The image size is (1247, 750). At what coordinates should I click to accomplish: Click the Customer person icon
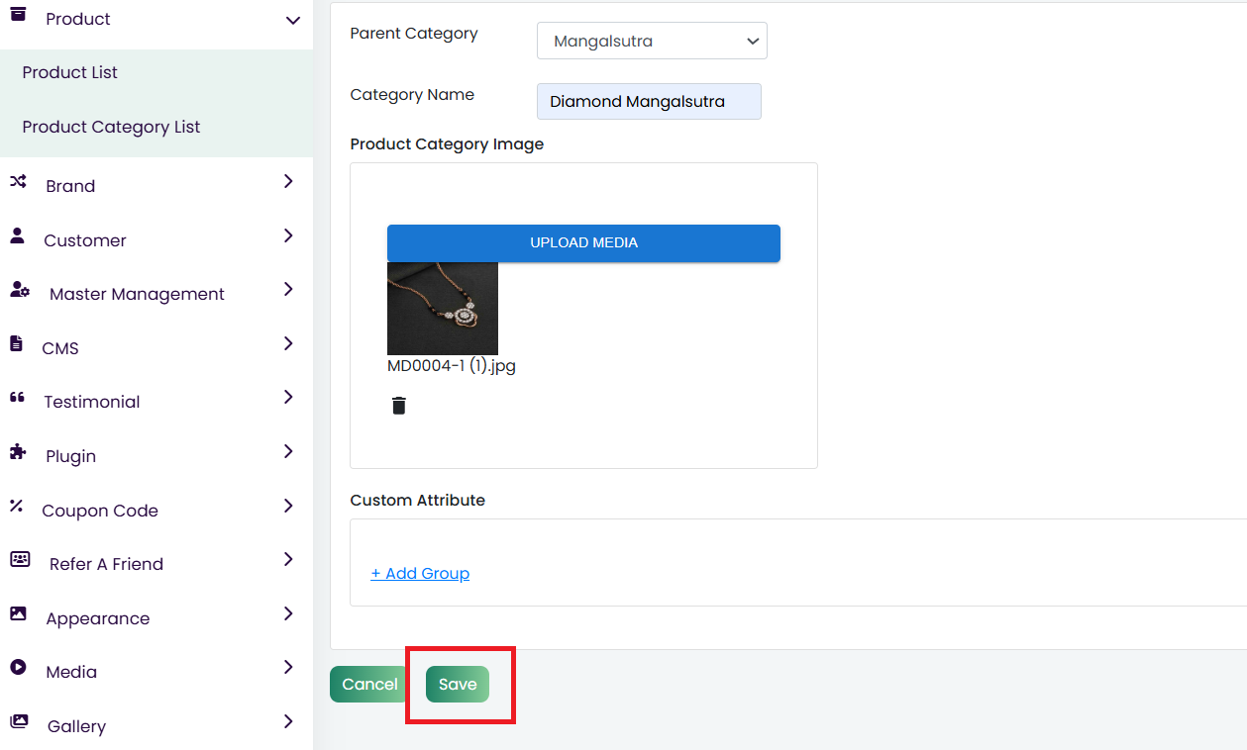click(18, 236)
